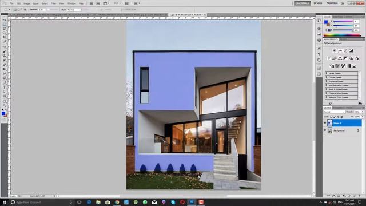The width and height of the screenshot is (366, 206).
Task: Add a layer mask from Layers footer
Action: 339,196
